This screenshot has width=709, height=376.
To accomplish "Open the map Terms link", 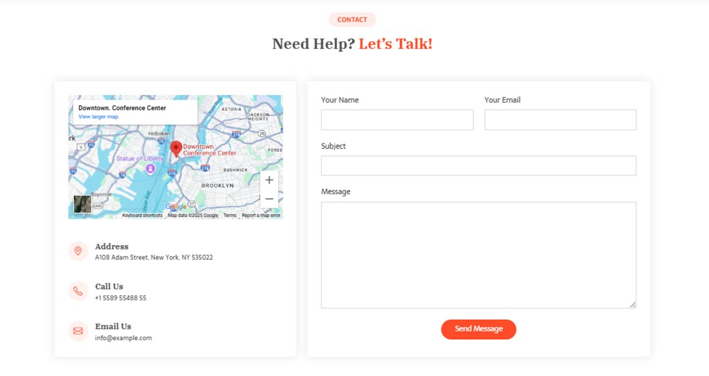I will 230,216.
